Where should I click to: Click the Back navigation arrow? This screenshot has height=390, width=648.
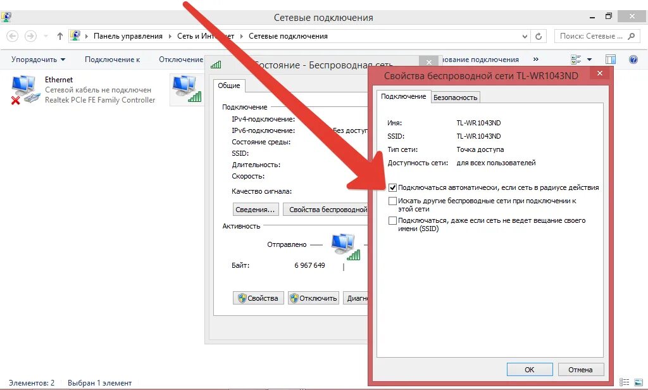(x=13, y=36)
